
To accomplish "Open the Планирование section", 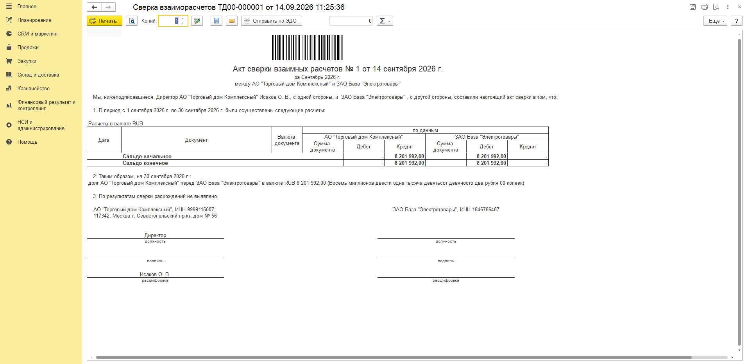I will (x=34, y=20).
